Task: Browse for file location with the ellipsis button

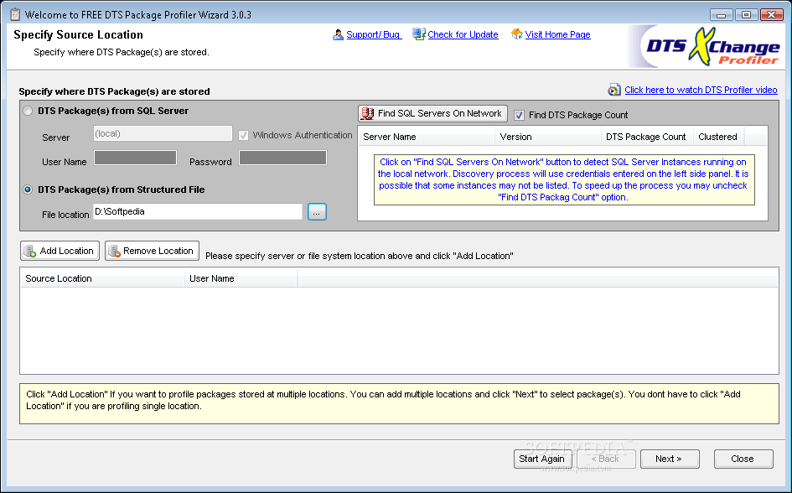Action: 317,212
